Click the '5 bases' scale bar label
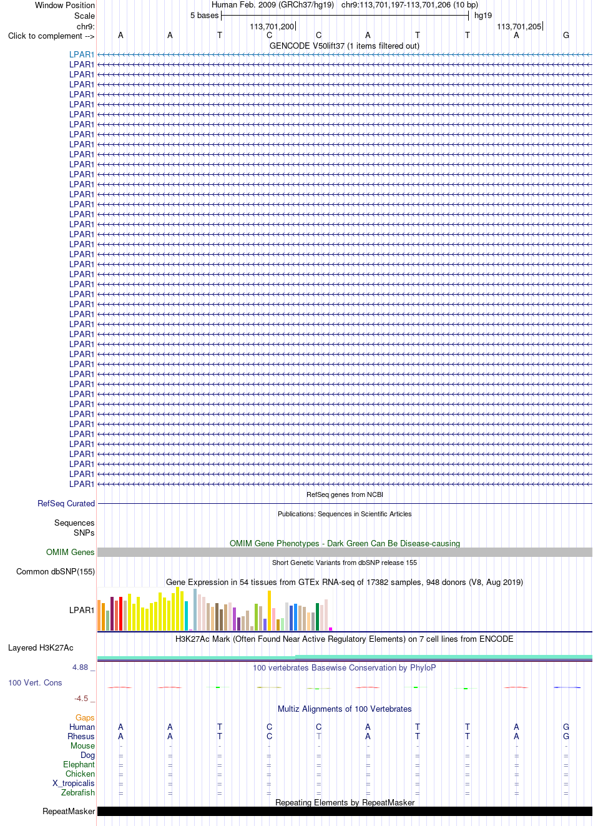This screenshot has width=593, height=826. tap(205, 16)
